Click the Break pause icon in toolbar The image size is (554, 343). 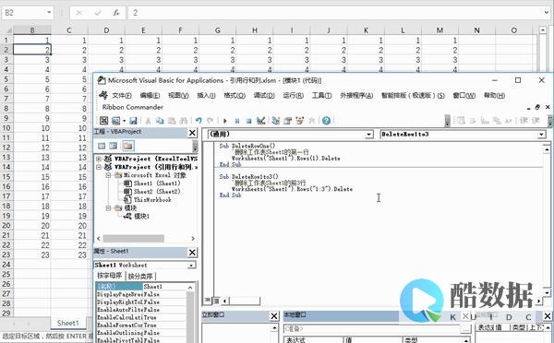[237, 121]
